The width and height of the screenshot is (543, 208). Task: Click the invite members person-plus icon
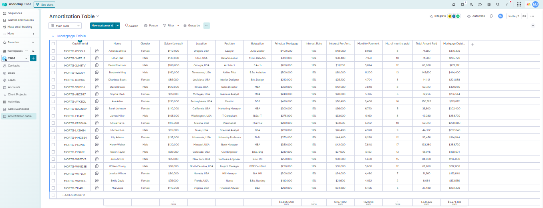pos(471,4)
